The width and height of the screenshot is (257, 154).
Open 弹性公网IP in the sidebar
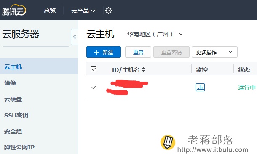(19, 147)
